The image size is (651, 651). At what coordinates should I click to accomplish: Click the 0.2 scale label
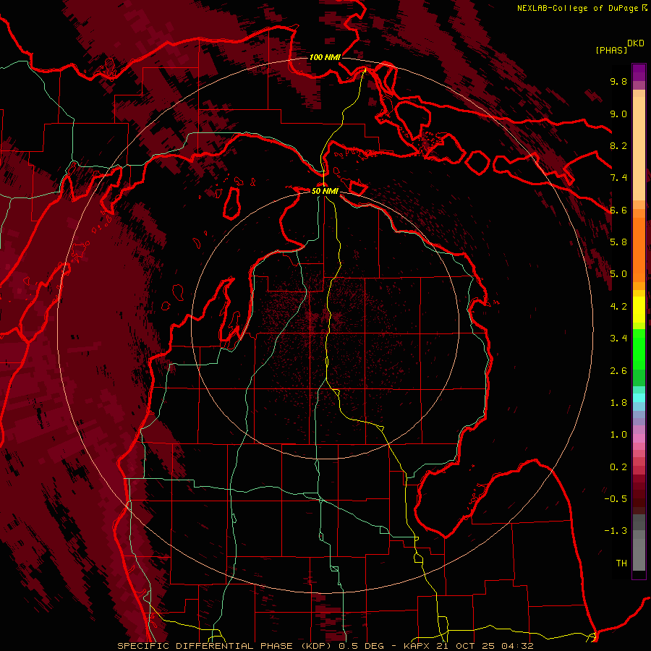point(618,467)
